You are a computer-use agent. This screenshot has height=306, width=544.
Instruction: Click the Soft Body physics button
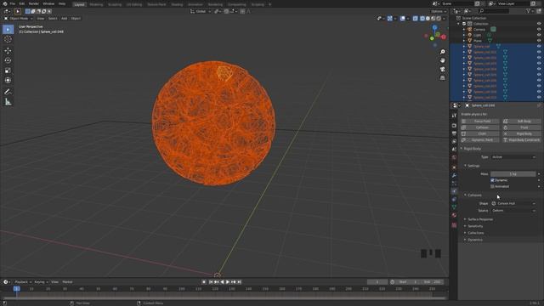(x=521, y=122)
